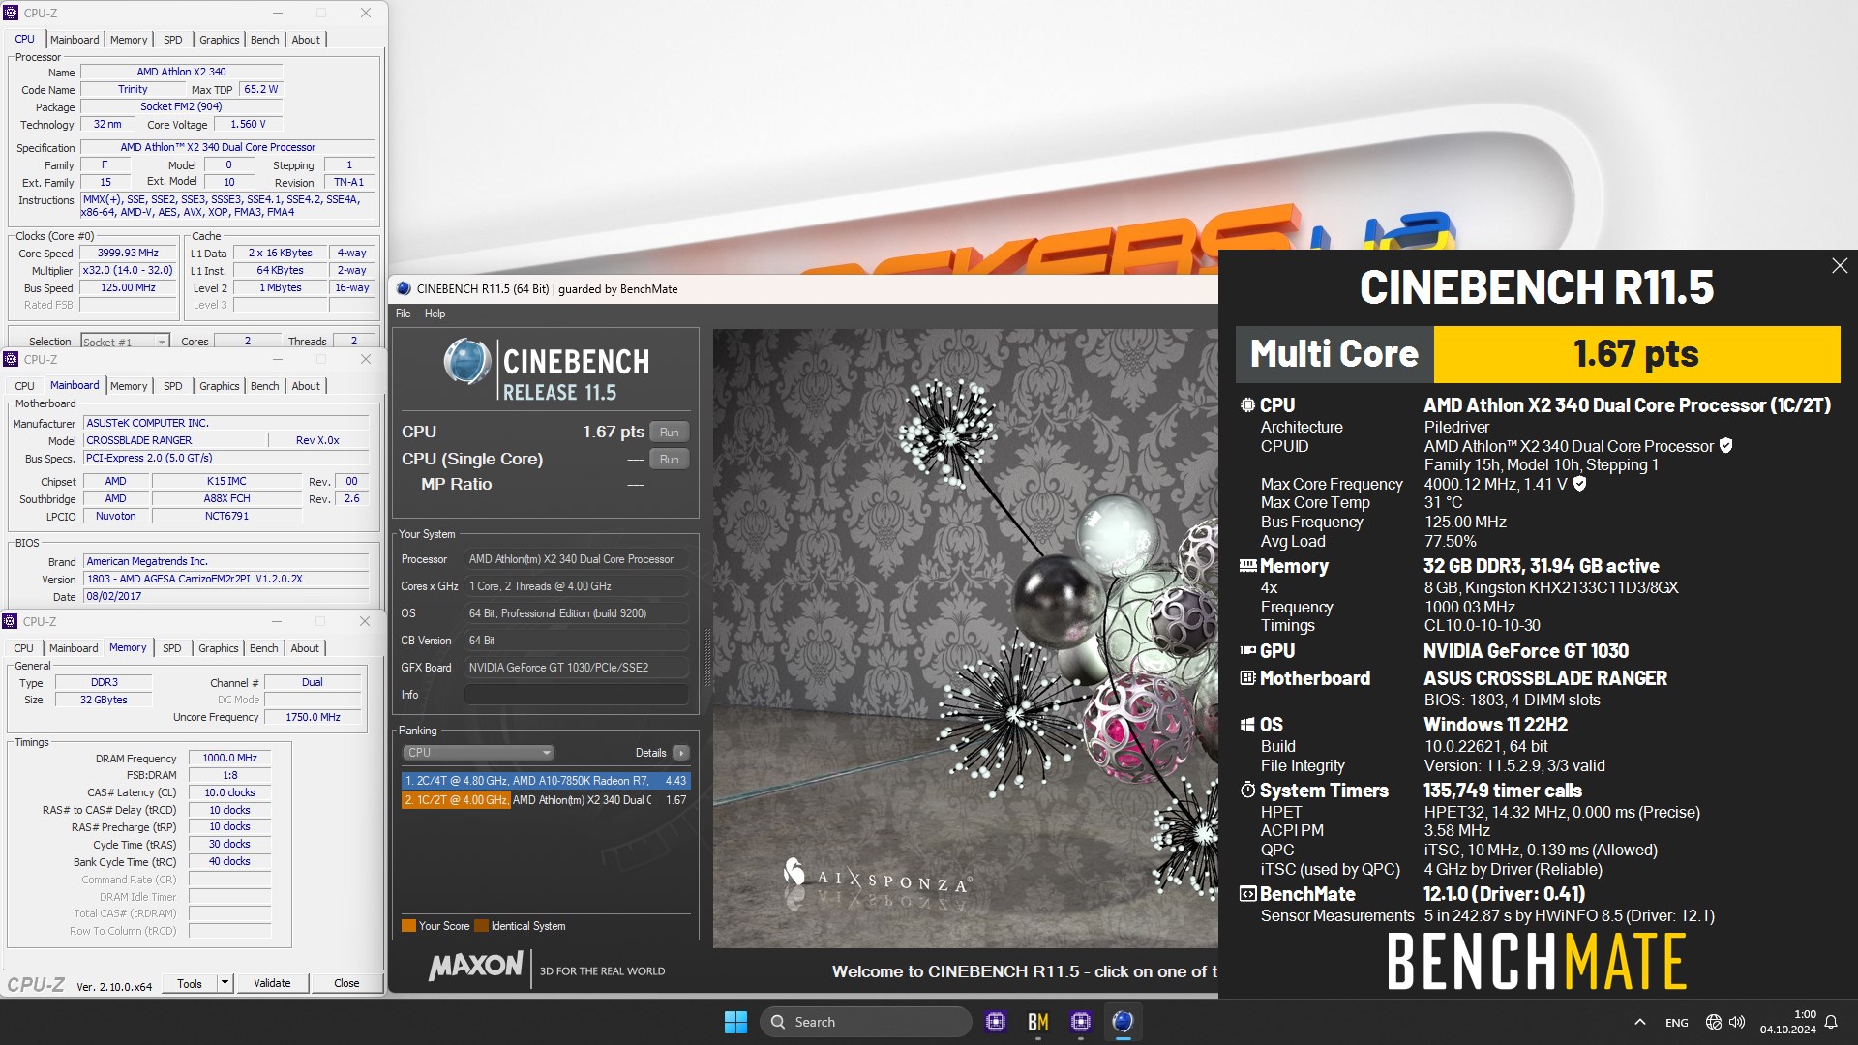Select ranking entry A10-7850K 4.43
This screenshot has width=1858, height=1045.
click(x=546, y=781)
